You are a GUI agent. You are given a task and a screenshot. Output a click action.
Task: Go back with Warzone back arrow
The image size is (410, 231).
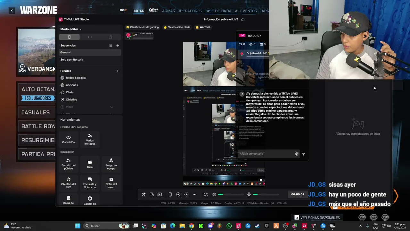click(x=12, y=11)
